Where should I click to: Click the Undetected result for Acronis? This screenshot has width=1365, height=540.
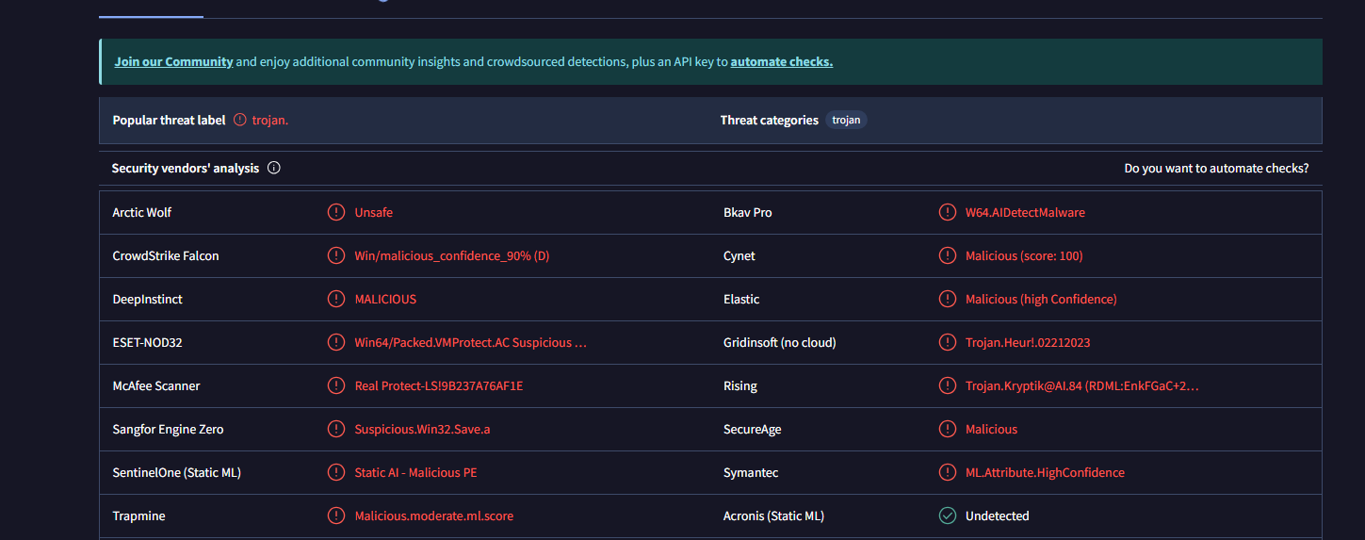tap(998, 515)
